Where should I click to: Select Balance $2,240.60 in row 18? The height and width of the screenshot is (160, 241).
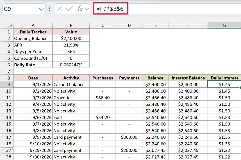point(156,144)
